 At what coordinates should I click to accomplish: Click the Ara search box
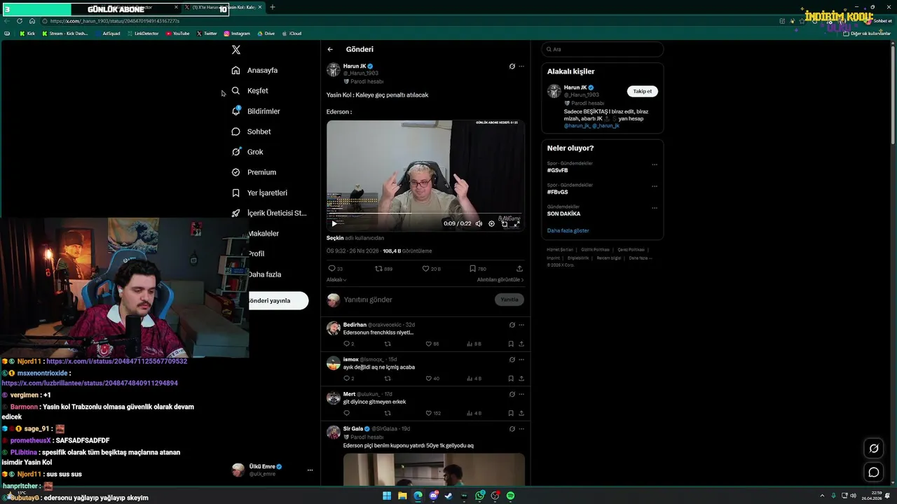(603, 49)
